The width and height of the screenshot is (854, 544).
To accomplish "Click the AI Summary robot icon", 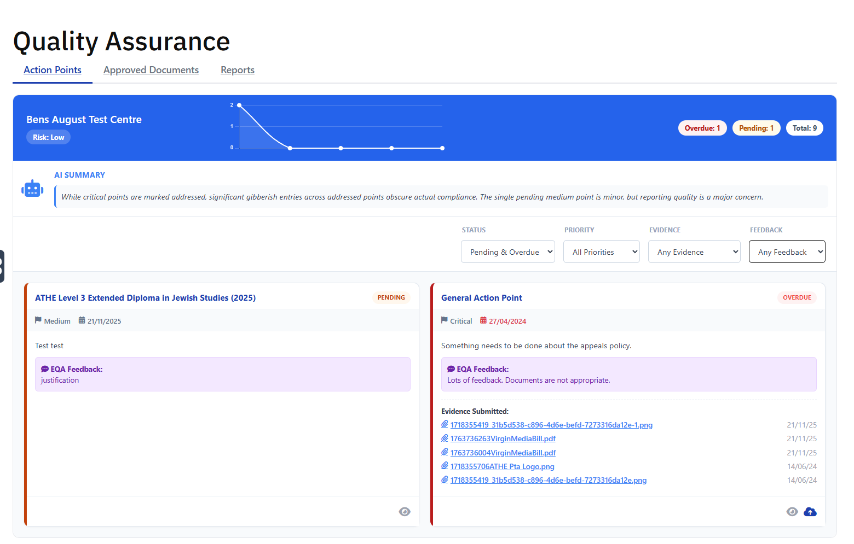I will click(x=32, y=188).
